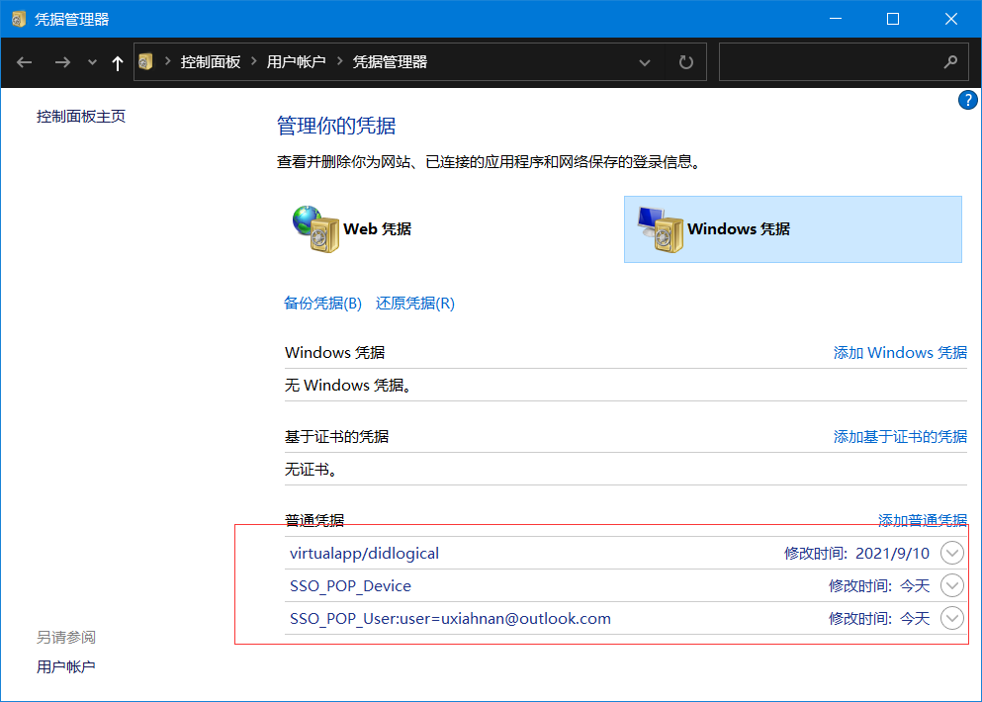This screenshot has height=702, width=982.
Task: Open 控制面板主页 link
Action: point(81,116)
